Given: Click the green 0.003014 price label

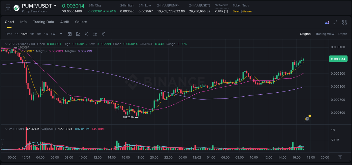Looking at the screenshot, I should pyautogui.click(x=338, y=59).
